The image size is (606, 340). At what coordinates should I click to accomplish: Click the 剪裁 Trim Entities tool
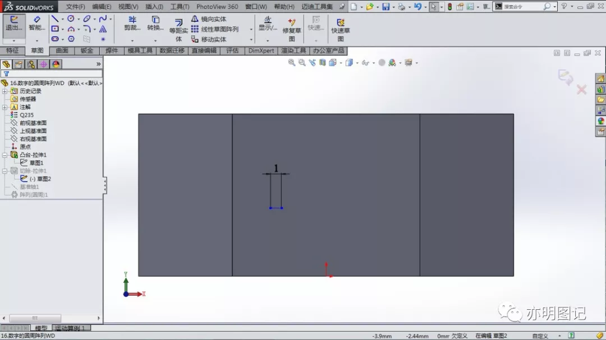[x=132, y=24]
